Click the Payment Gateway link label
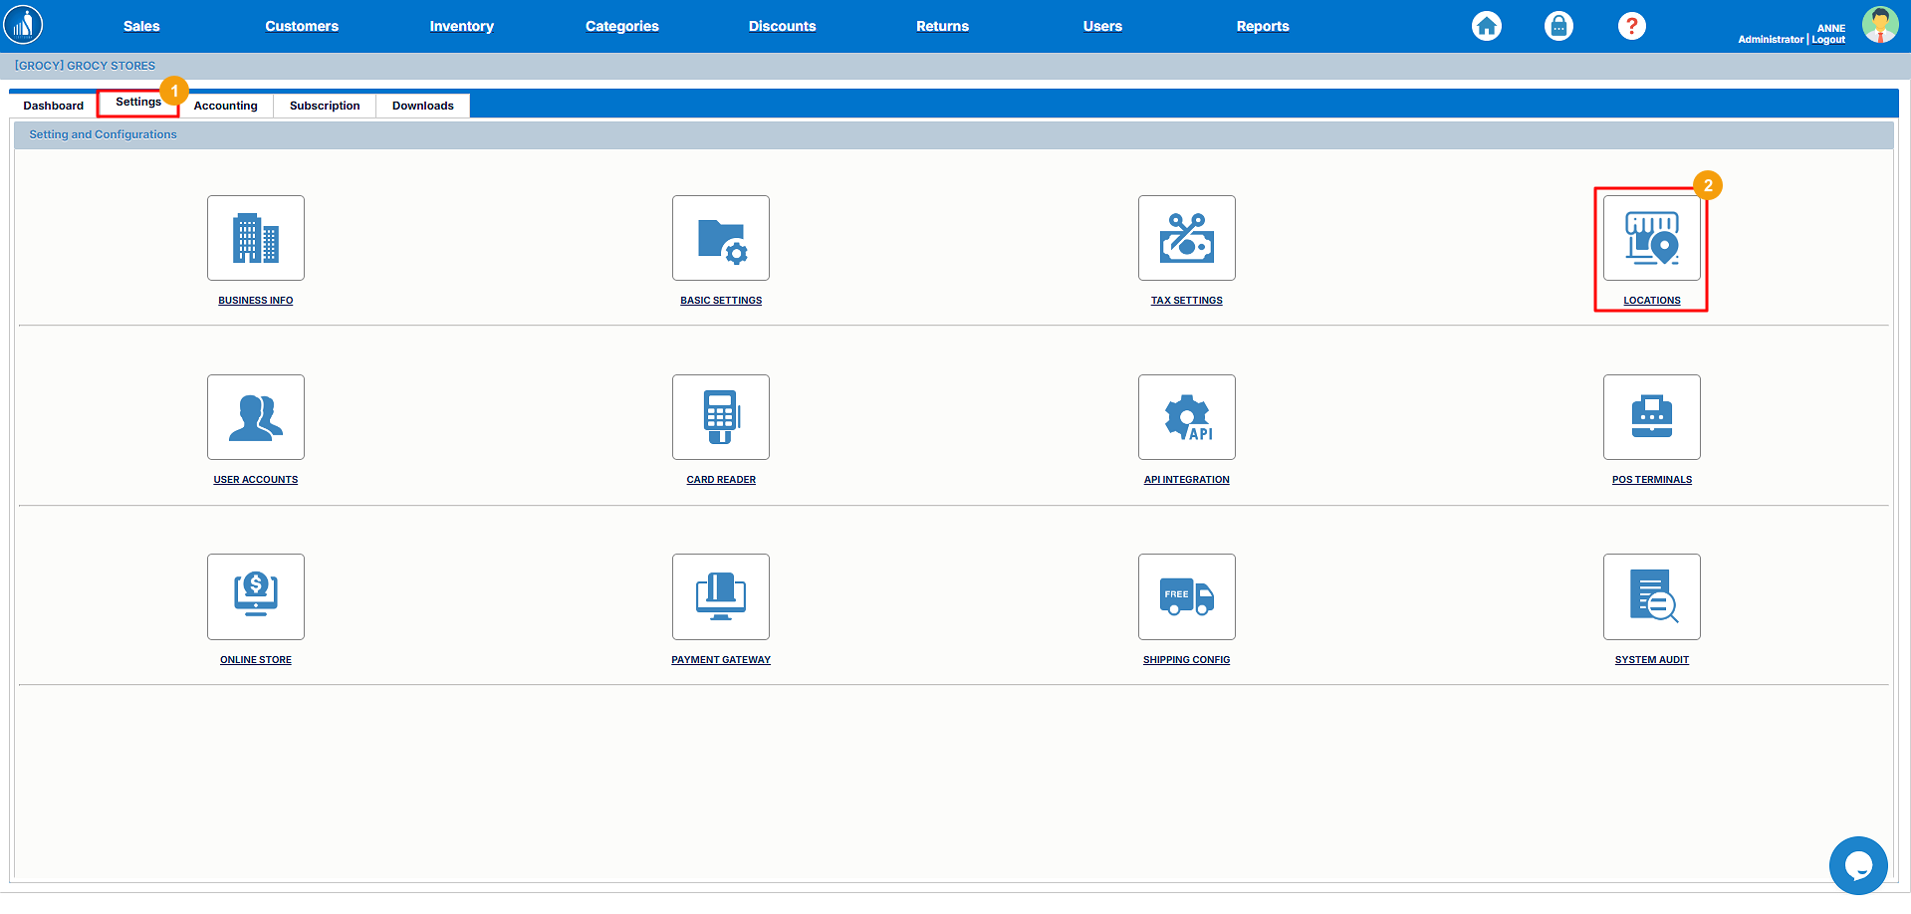This screenshot has width=1911, height=914. (720, 660)
